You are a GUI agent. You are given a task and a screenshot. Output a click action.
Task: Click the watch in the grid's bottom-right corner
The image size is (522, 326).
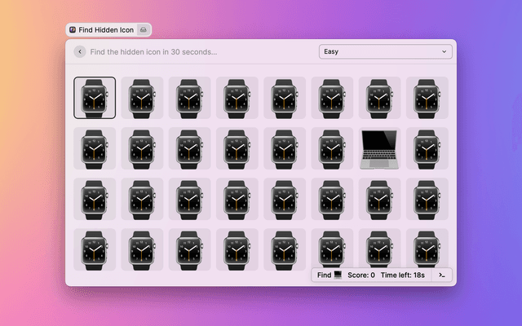pyautogui.click(x=427, y=249)
